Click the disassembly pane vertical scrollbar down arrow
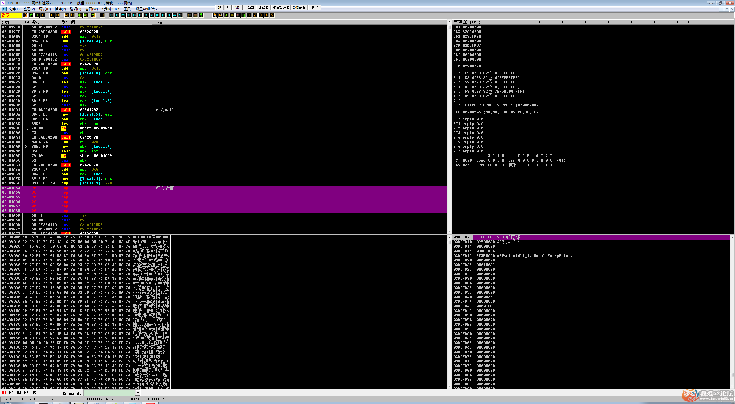This screenshot has width=735, height=404. 449,231
